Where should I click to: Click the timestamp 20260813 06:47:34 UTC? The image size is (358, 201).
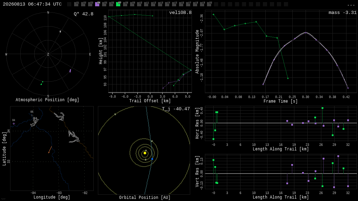32,4
